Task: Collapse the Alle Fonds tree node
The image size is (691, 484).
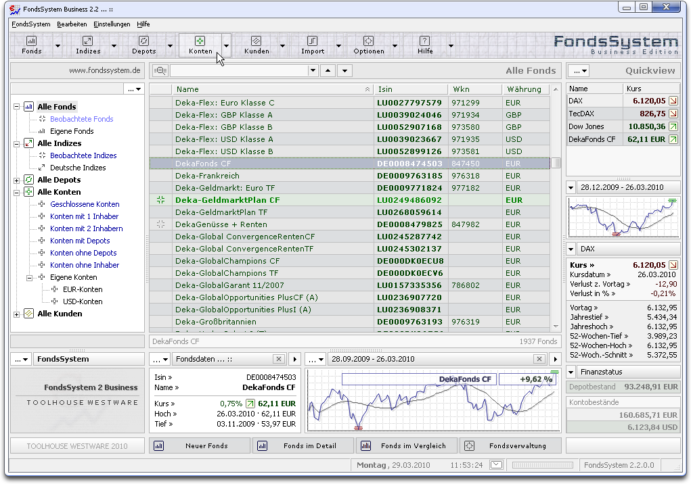Action: click(17, 107)
